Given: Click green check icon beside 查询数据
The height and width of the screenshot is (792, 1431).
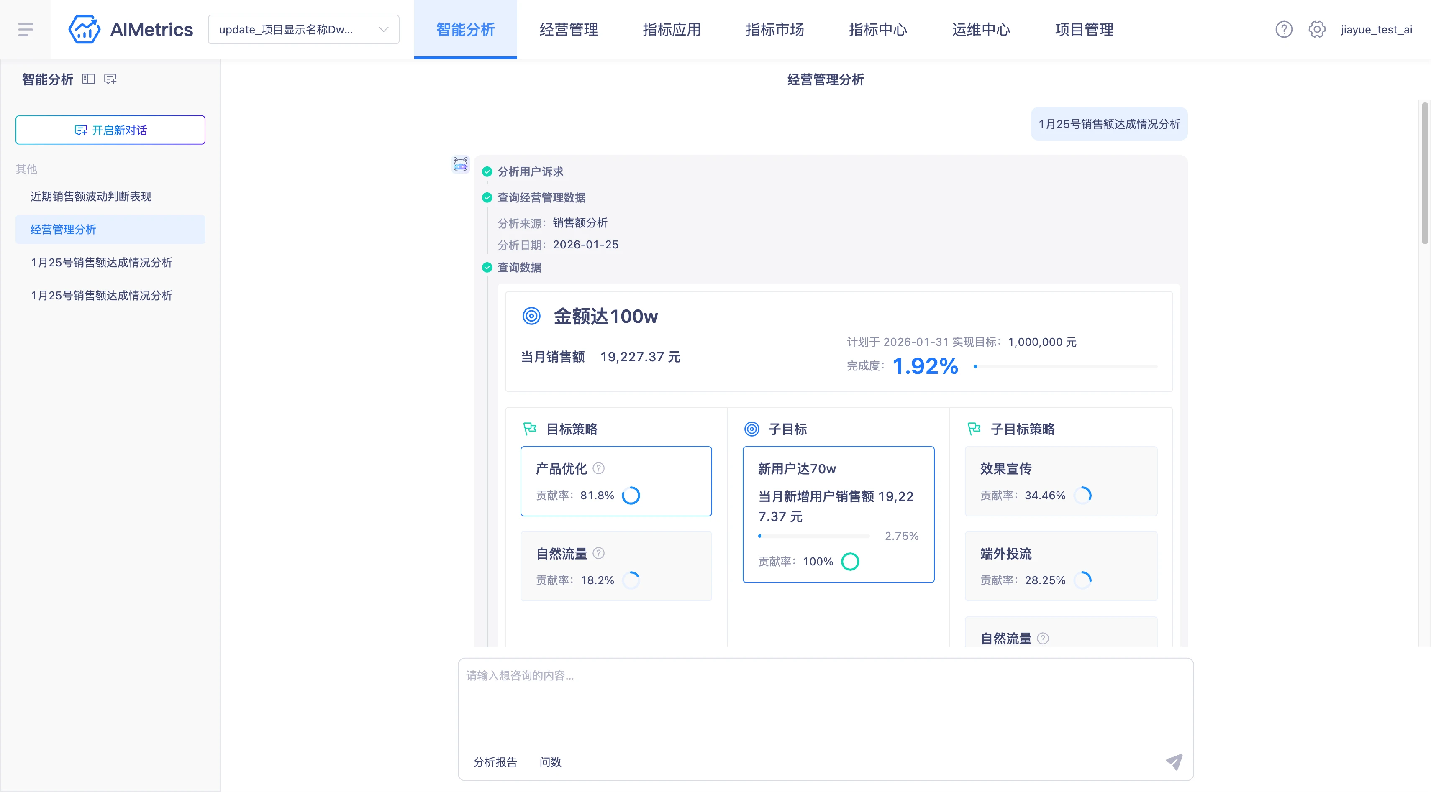Looking at the screenshot, I should 487,268.
